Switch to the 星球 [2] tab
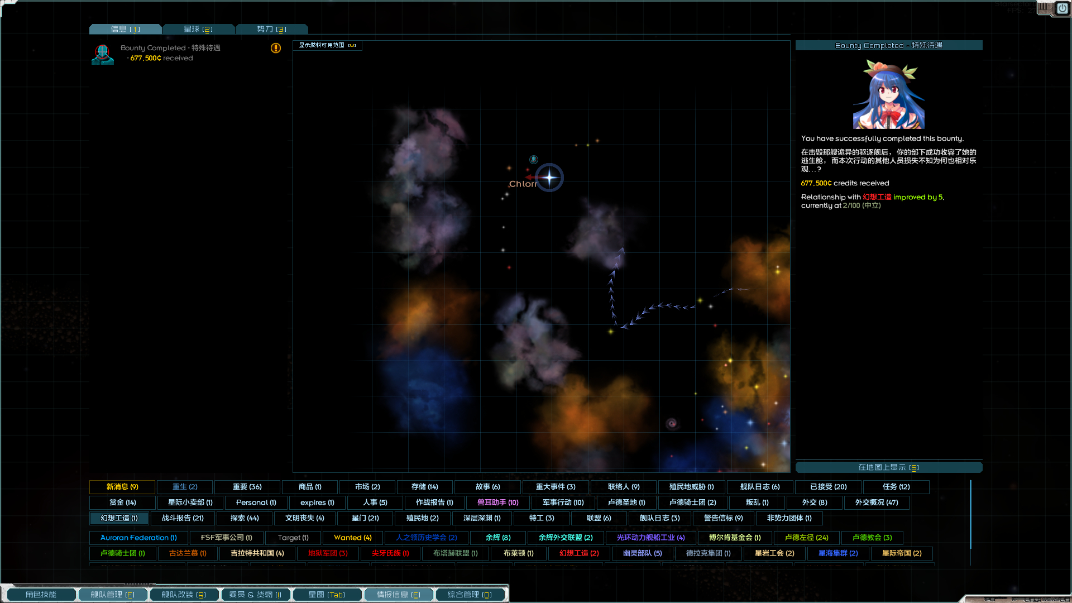The height and width of the screenshot is (603, 1072). coord(198,29)
